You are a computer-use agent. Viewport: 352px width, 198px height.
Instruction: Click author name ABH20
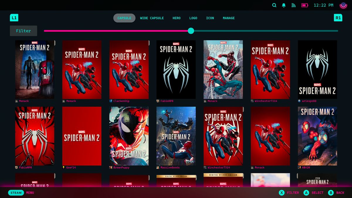[306, 167]
